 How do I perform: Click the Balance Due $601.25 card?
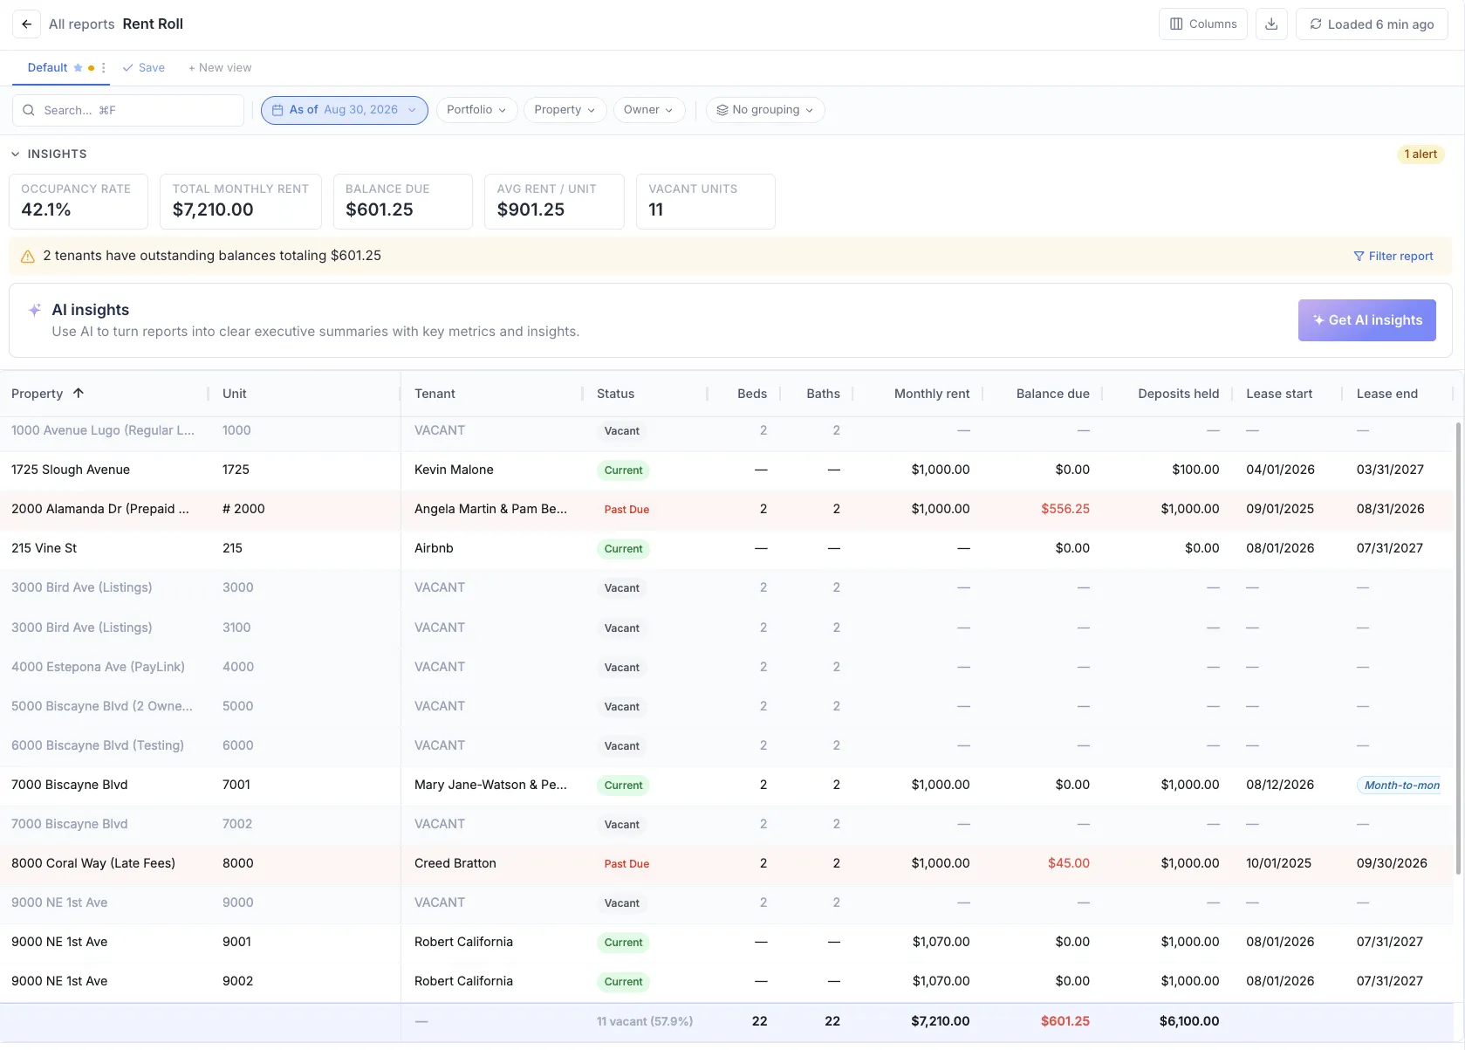(x=403, y=202)
